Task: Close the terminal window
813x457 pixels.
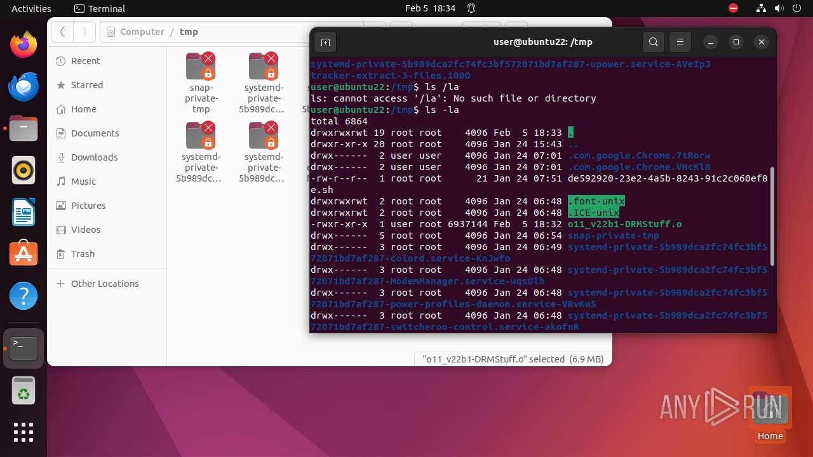Action: click(x=761, y=43)
